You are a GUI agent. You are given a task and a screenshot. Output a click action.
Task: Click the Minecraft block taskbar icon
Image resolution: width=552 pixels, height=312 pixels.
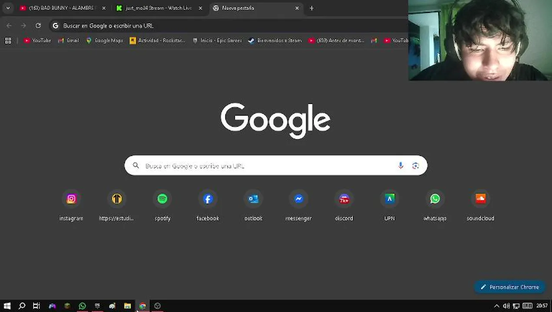(x=67, y=306)
